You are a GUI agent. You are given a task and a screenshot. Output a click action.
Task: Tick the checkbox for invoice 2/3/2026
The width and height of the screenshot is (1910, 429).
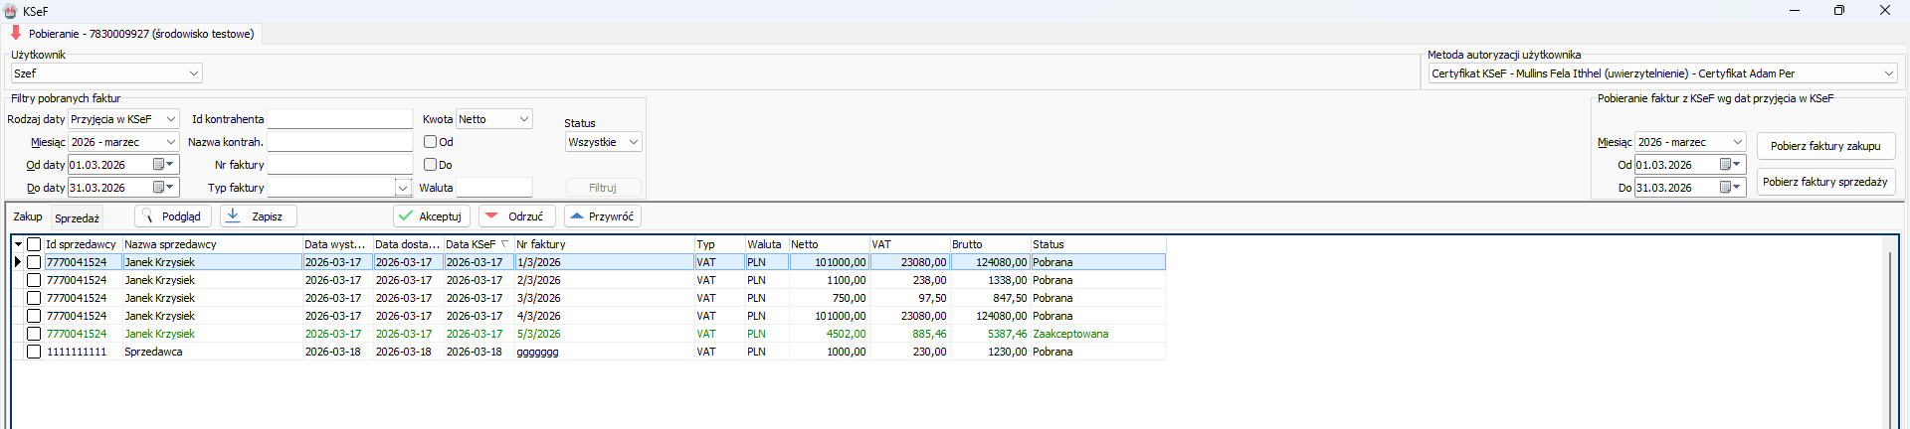(34, 280)
